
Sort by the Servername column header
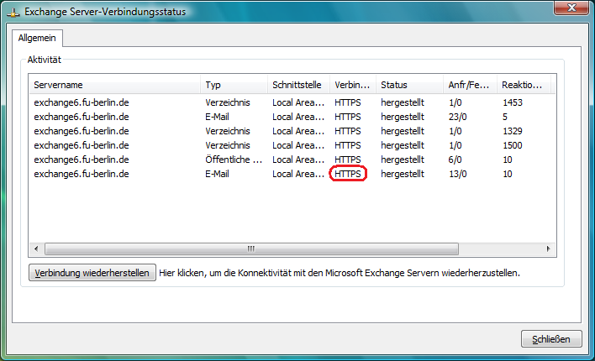click(114, 85)
